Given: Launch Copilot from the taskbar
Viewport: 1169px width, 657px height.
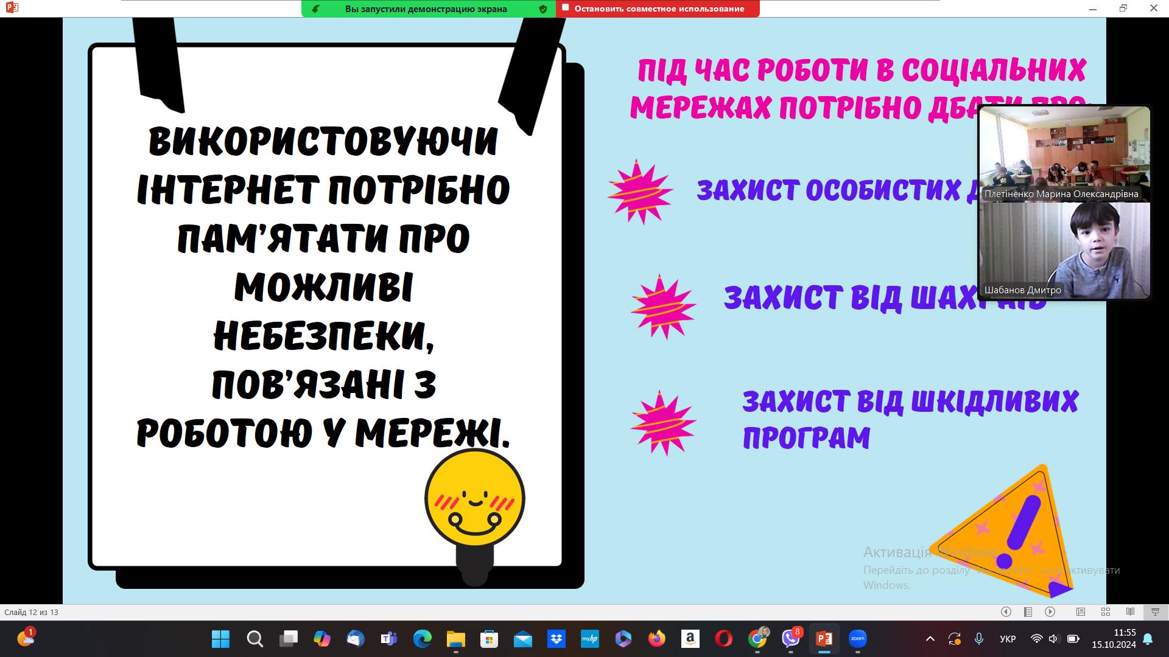Looking at the screenshot, I should coord(321,639).
